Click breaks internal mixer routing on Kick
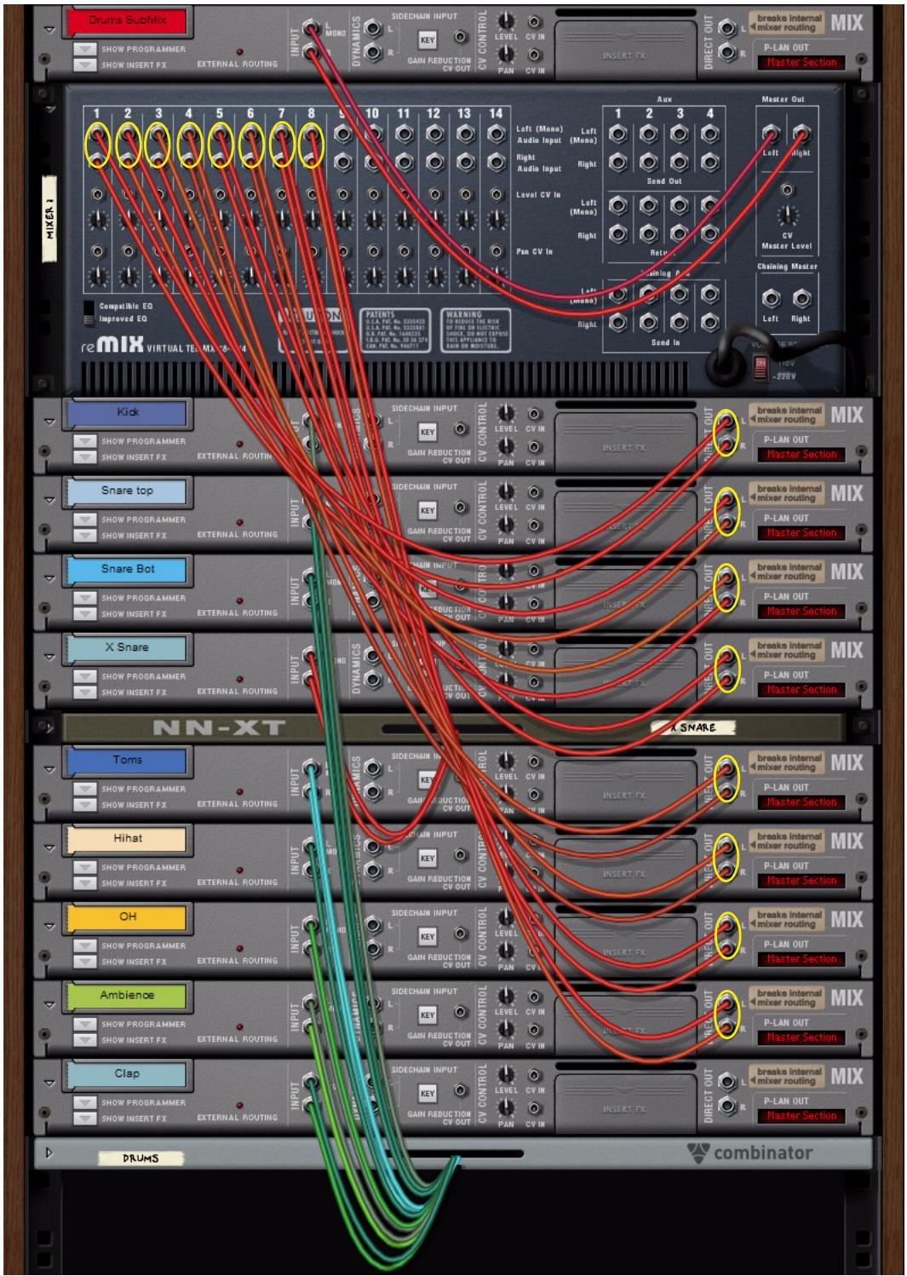This screenshot has height=1276, width=907. 786,415
